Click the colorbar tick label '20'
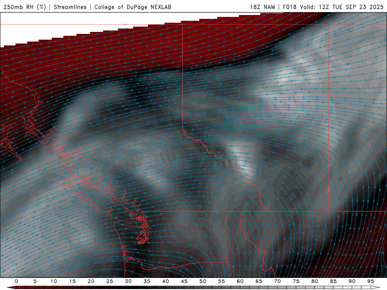Screen dimensions: 387x290 pyautogui.click(x=91, y=281)
